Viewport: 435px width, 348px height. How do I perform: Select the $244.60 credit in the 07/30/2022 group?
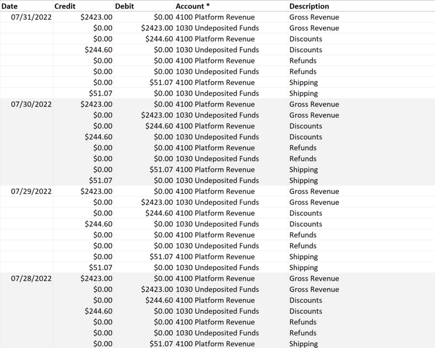click(98, 137)
